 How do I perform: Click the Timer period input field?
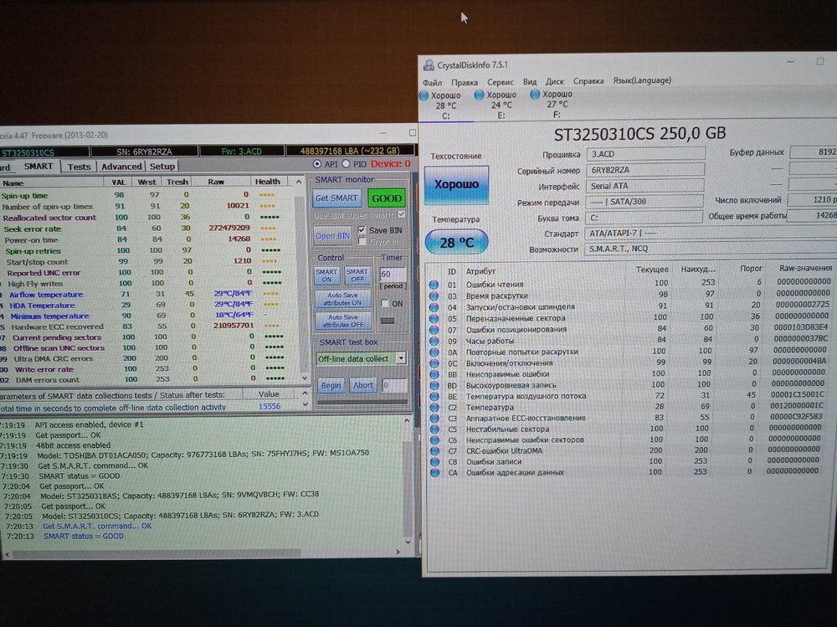[392, 274]
